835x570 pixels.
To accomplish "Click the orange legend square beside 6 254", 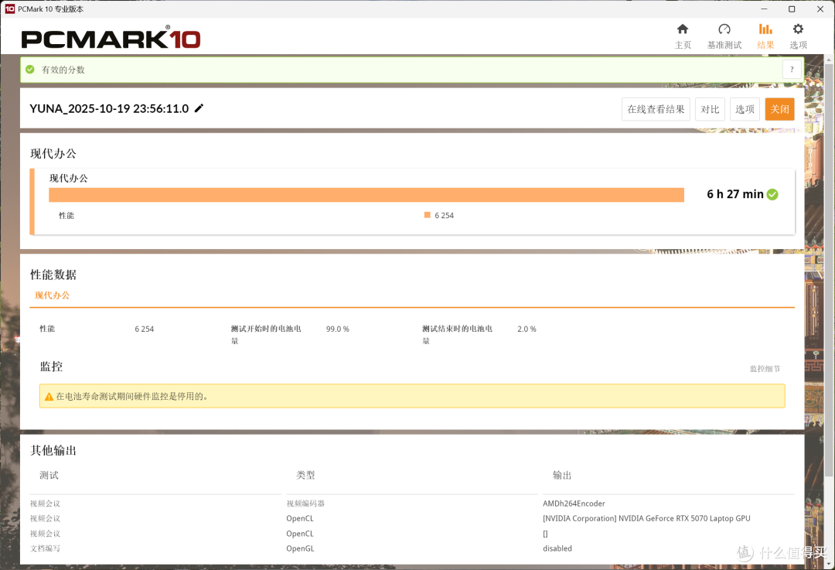I will pyautogui.click(x=427, y=215).
